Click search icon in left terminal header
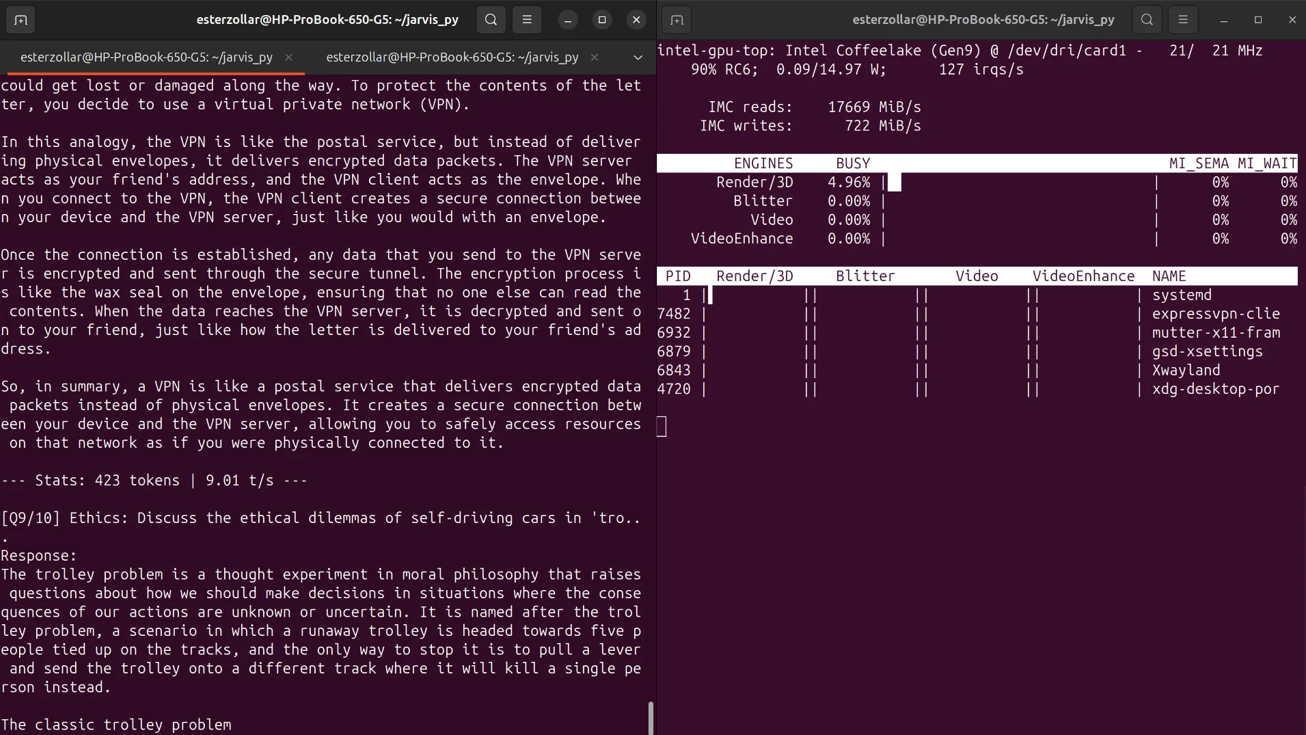The image size is (1306, 735). click(491, 20)
